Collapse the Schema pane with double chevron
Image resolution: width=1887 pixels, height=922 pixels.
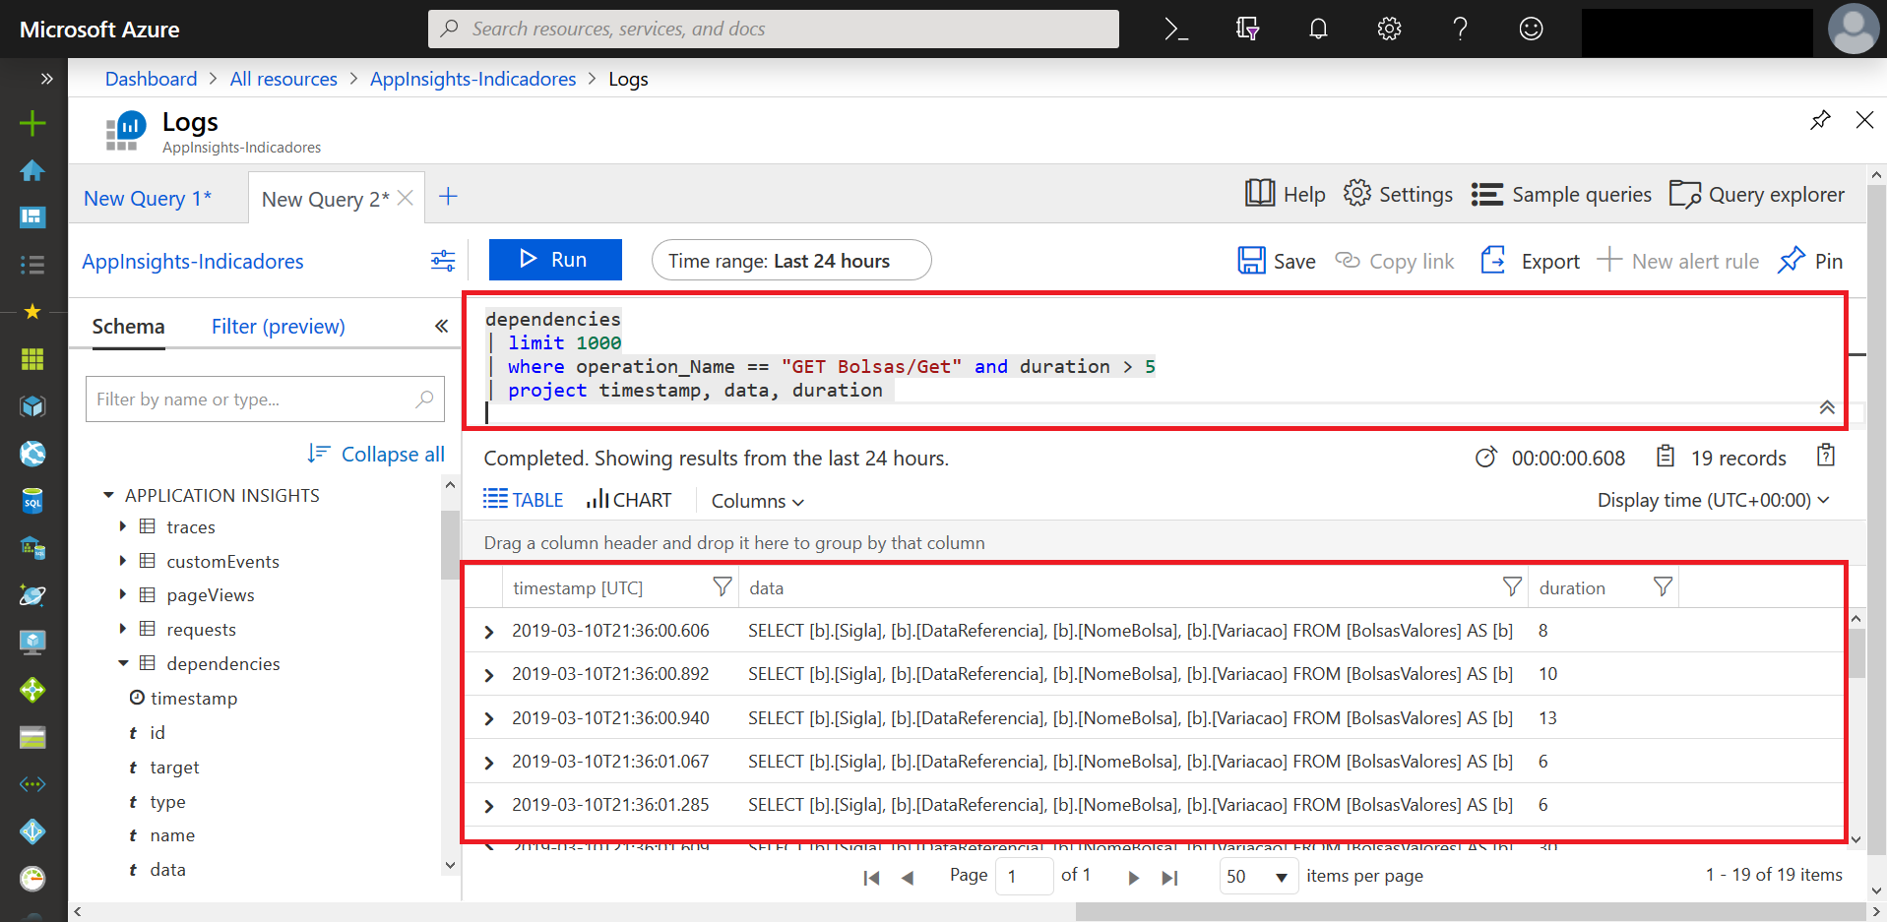(x=441, y=326)
